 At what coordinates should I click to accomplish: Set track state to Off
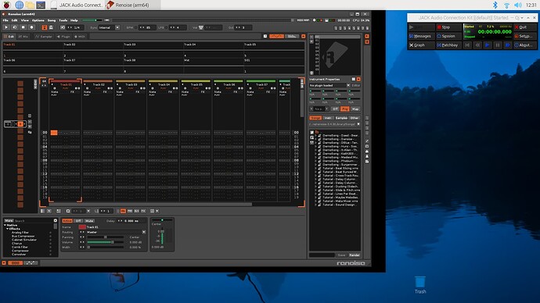78,221
